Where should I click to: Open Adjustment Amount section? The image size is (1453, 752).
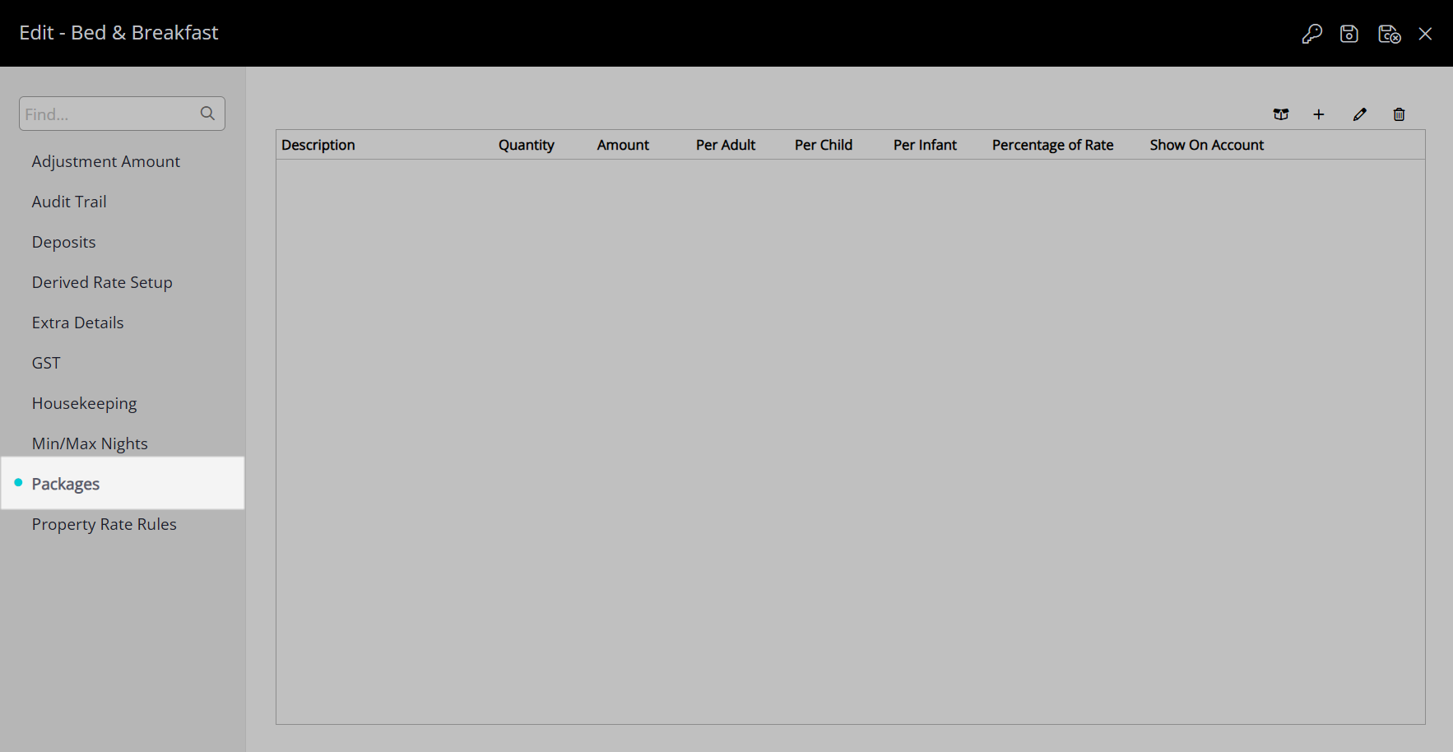pyautogui.click(x=105, y=161)
